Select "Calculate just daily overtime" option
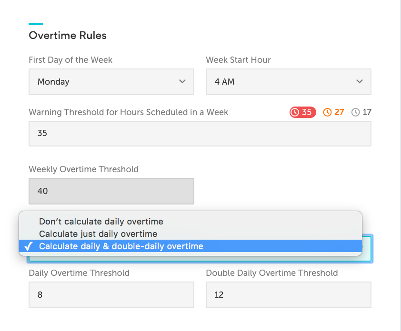 [98, 234]
